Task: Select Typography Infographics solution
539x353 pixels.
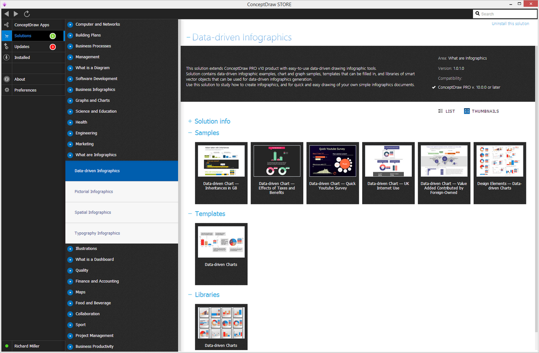Action: (122, 234)
